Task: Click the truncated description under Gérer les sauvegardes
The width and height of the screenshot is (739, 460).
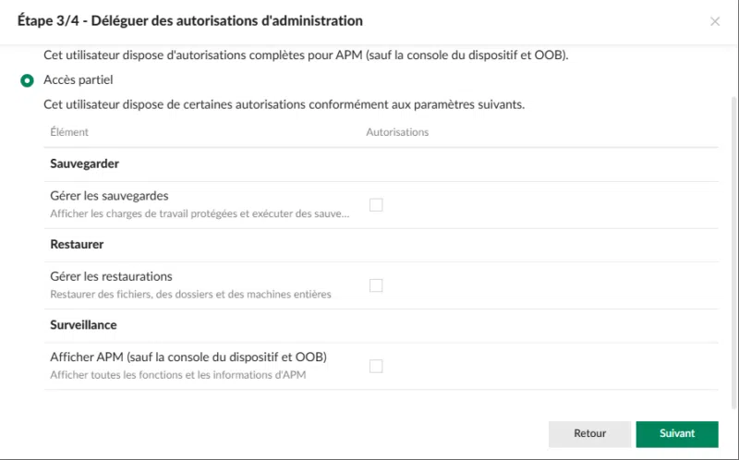Action: [x=200, y=214]
